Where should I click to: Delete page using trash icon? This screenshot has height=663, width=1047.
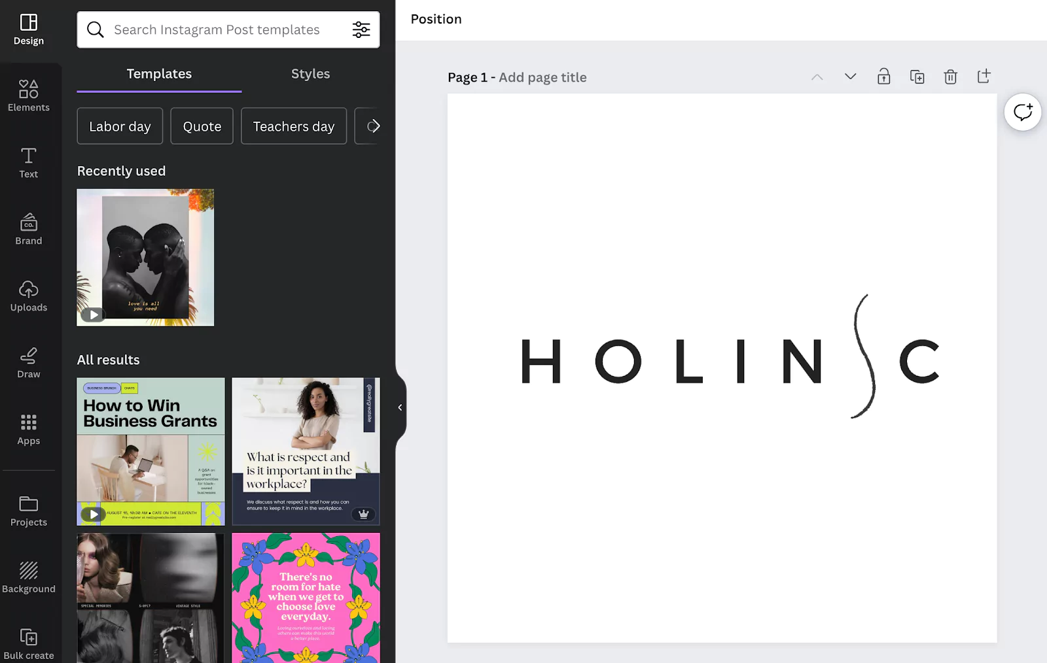click(x=950, y=77)
